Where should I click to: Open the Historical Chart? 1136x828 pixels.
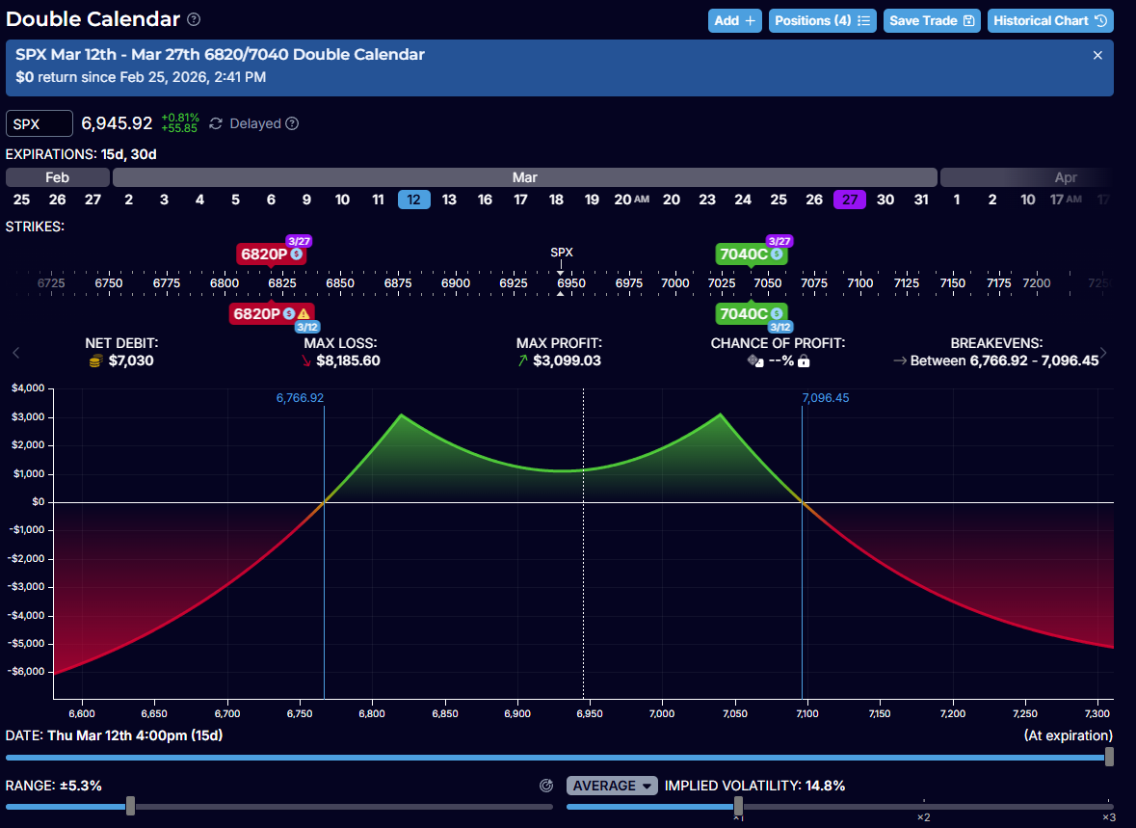point(1050,20)
